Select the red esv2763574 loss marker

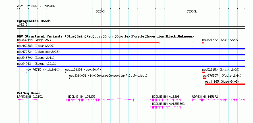pyautogui.click(x=204, y=78)
